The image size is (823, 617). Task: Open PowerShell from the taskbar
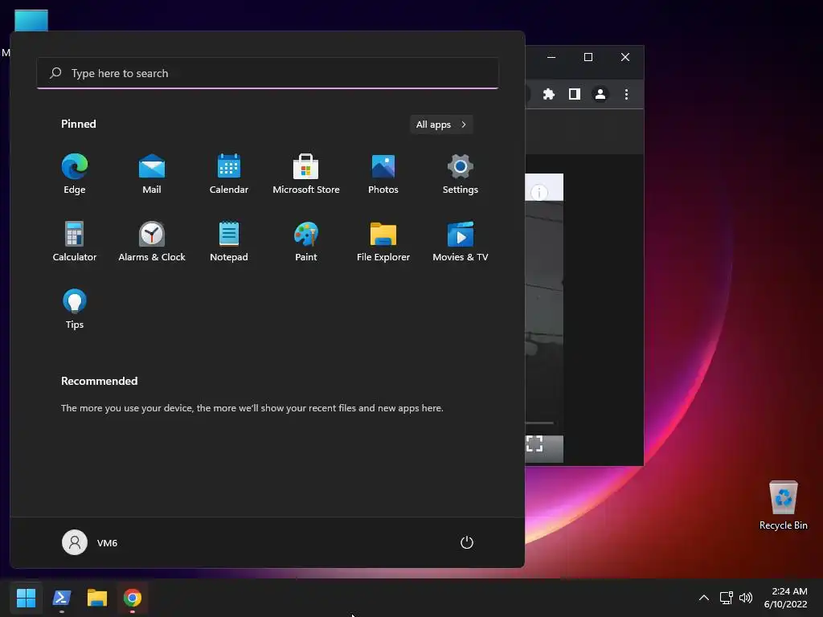coord(62,598)
